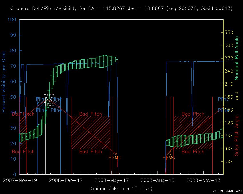Click the 330 tick on the right axis
This screenshot has height=194, width=243.
pos(229,33)
